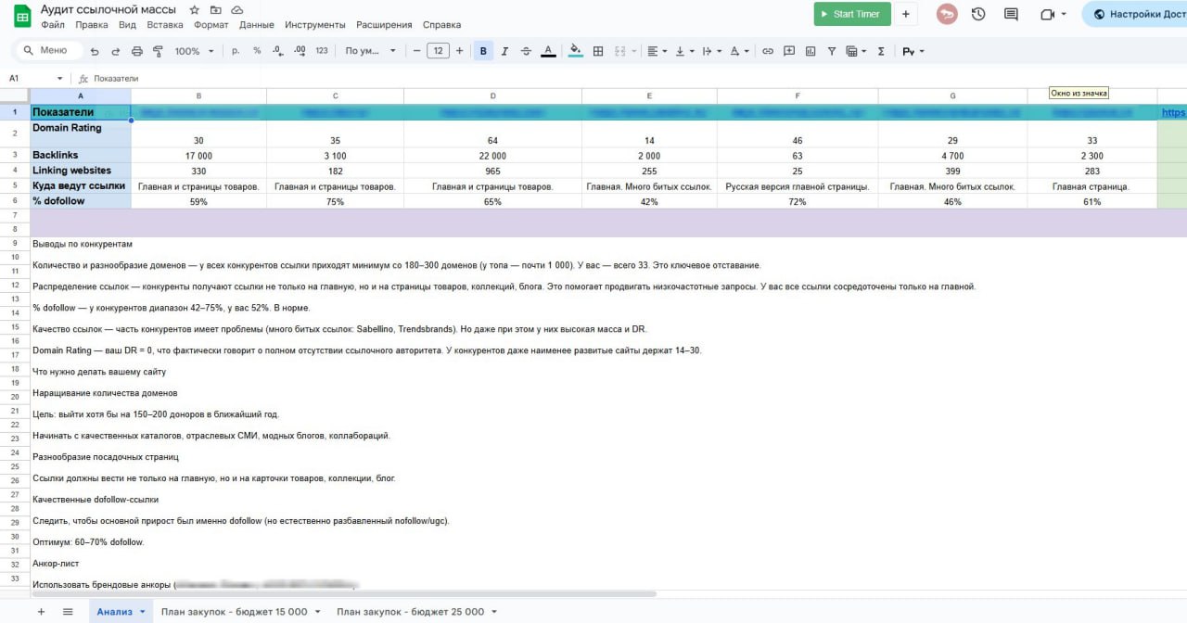Switch to План закупок - бюджет 25 000 tab
Screen dimensions: 1187x623
411,612
